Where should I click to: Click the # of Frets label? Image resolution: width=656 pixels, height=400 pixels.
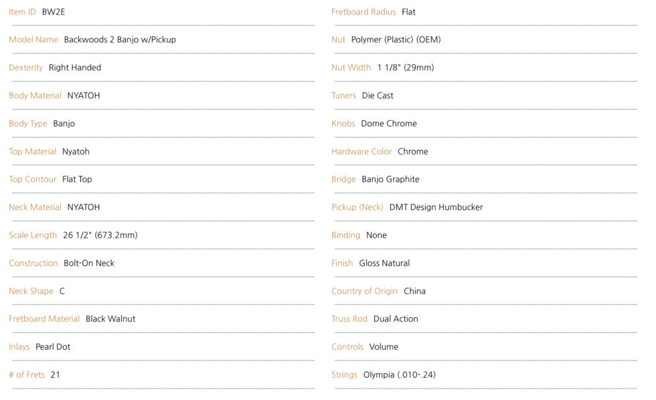[x=27, y=375]
